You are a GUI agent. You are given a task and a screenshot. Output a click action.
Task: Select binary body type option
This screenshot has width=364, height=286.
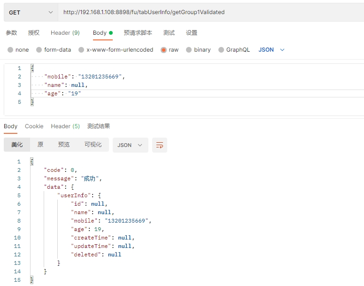[x=189, y=50]
